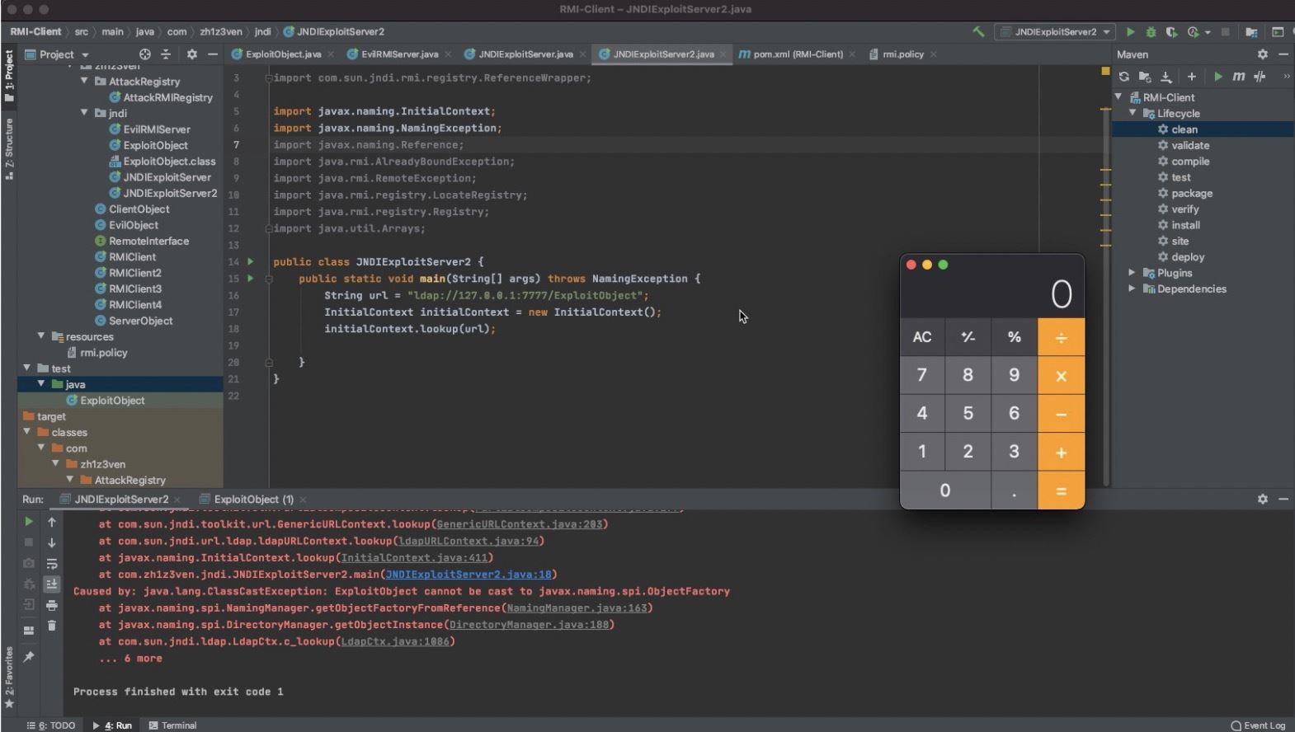The height and width of the screenshot is (732, 1295).
Task: Fold the main method in gutter
Action: pyautogui.click(x=269, y=279)
